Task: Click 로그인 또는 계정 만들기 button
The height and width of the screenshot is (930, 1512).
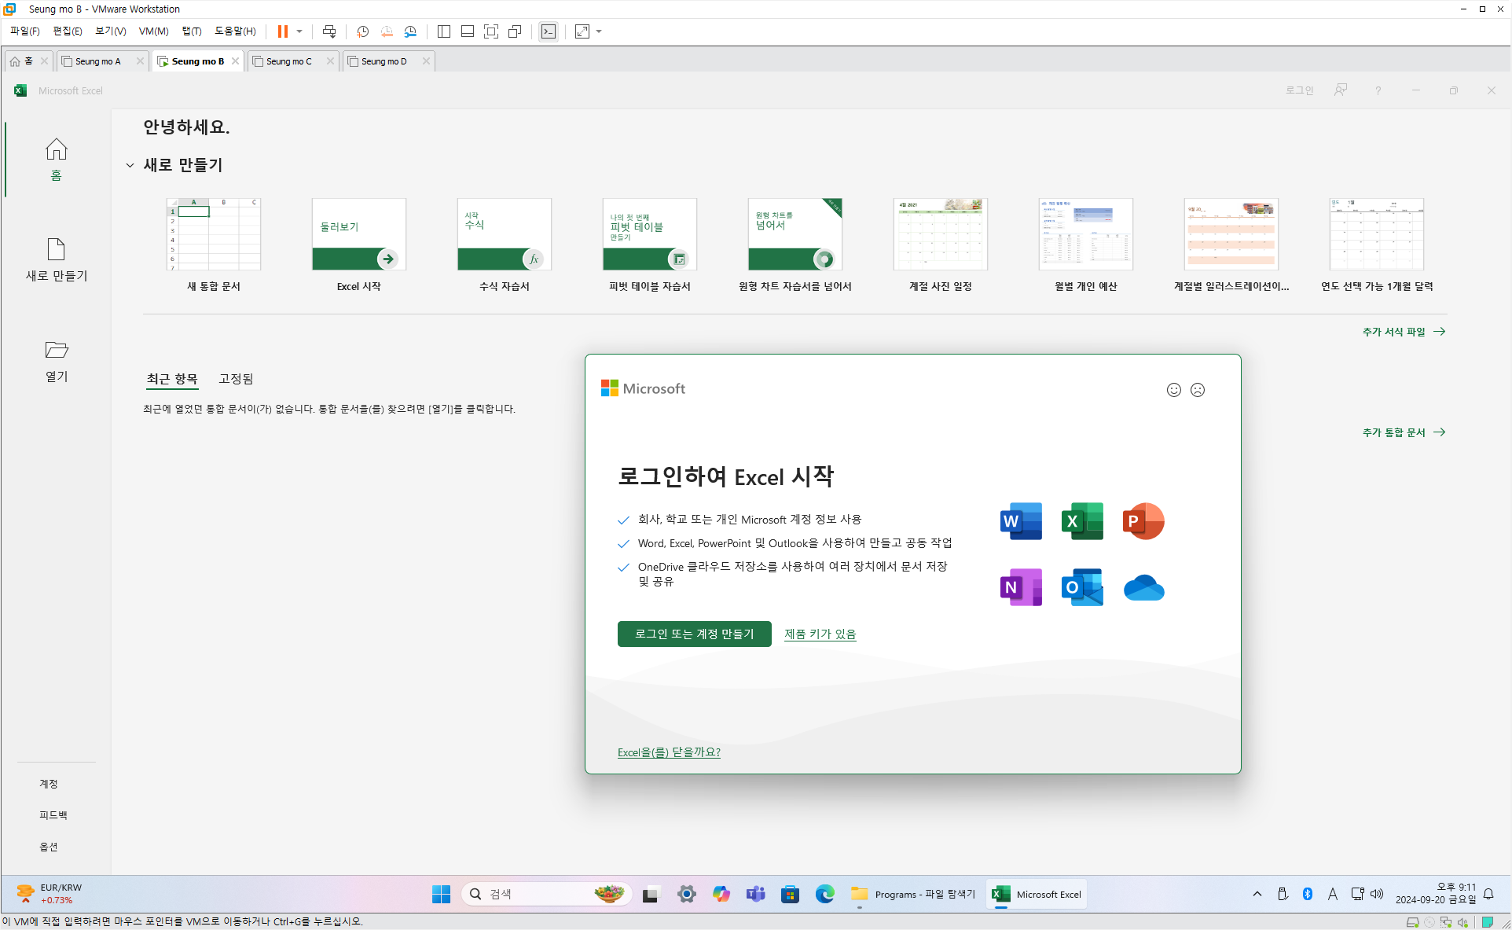Action: 694,634
